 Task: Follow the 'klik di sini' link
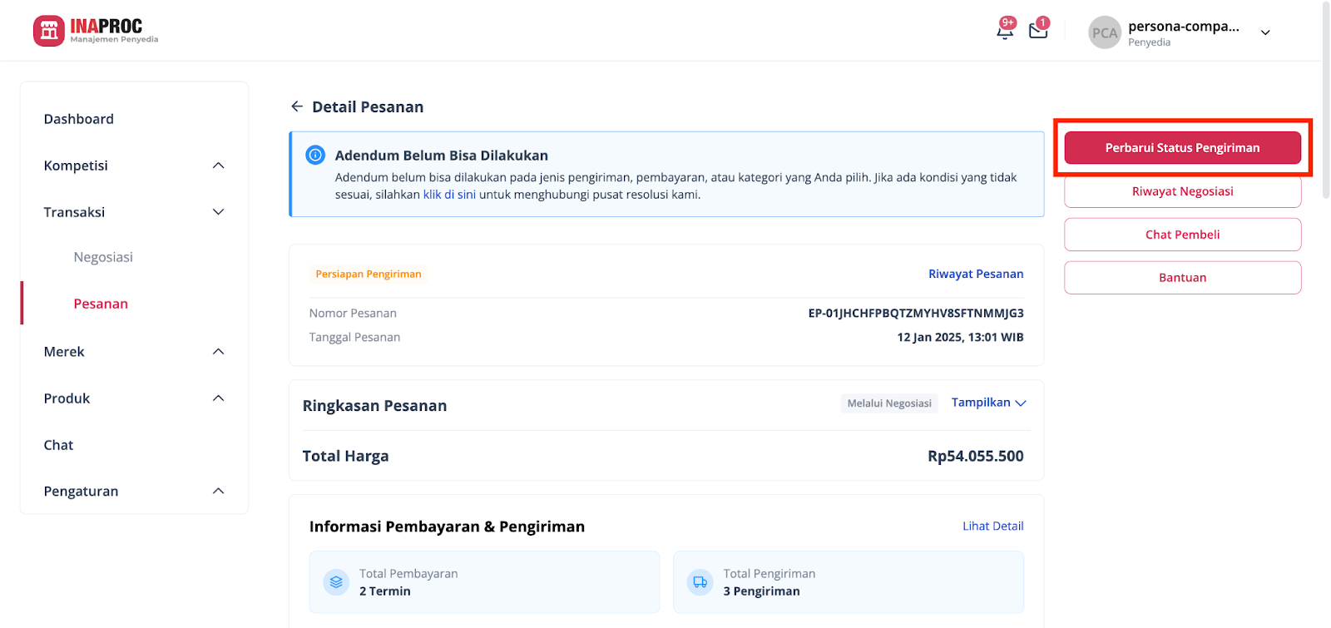point(449,195)
